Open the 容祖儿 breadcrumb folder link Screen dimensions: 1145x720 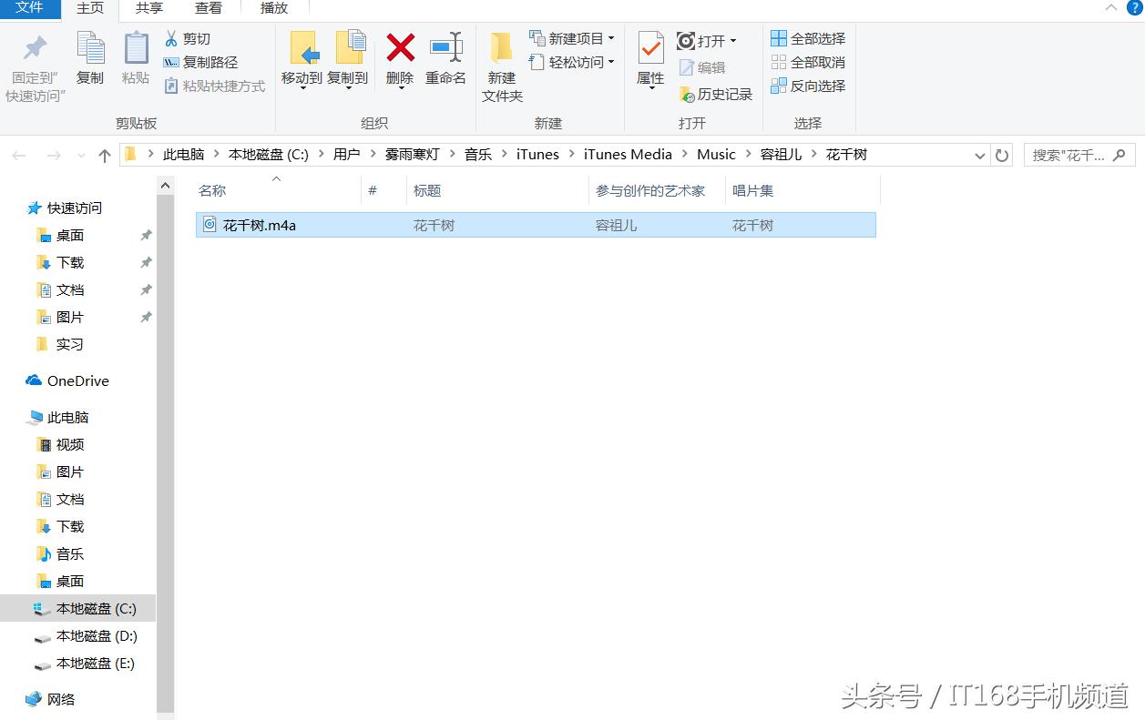[x=781, y=154]
